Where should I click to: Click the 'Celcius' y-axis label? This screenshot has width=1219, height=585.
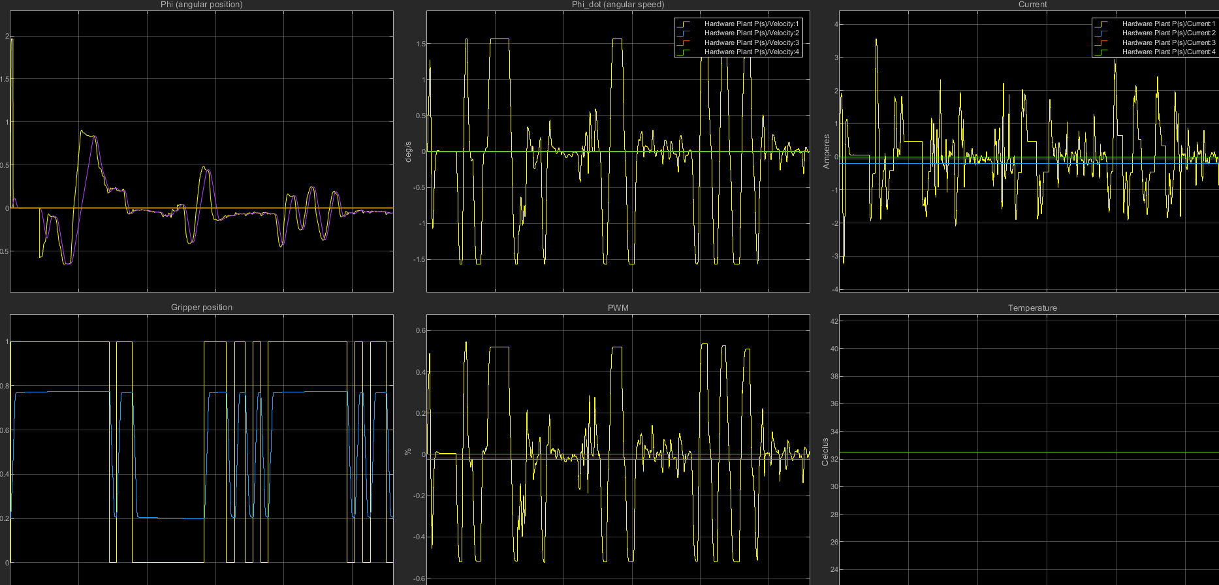pyautogui.click(x=826, y=452)
